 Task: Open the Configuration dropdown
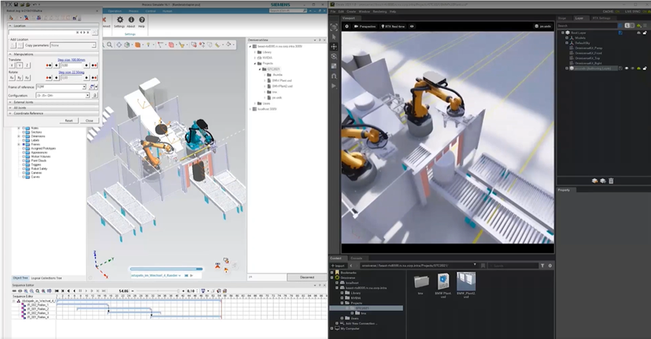pyautogui.click(x=63, y=96)
